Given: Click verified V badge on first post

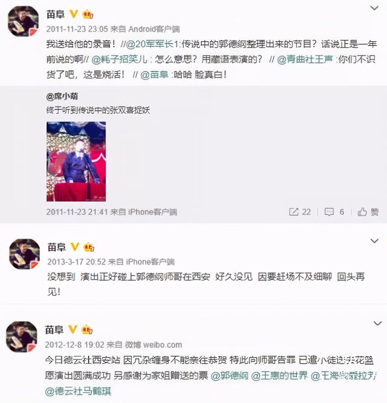Looking at the screenshot, I should pos(74,14).
